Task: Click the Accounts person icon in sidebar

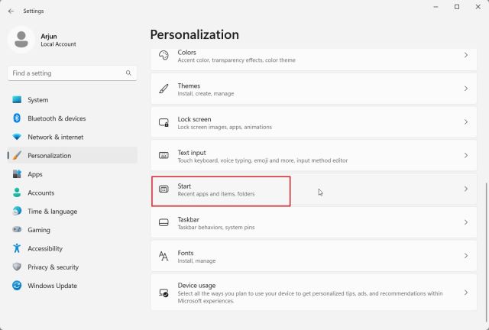Action: pyautogui.click(x=17, y=192)
